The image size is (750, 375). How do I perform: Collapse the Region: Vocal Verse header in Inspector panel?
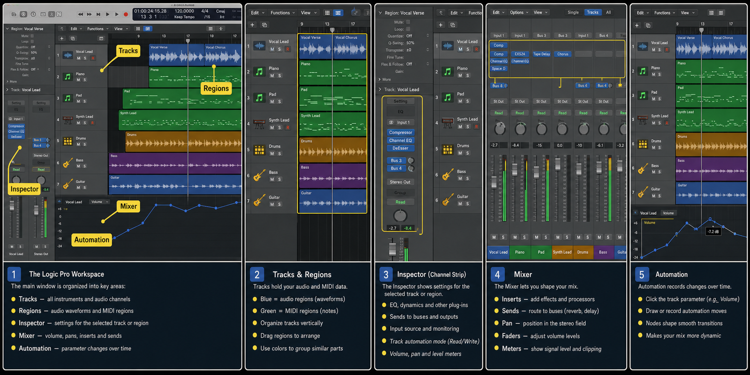tap(380, 13)
